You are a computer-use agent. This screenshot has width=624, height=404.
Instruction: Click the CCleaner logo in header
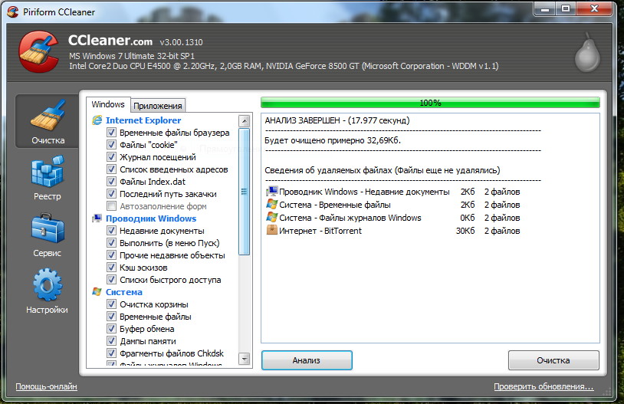(38, 52)
